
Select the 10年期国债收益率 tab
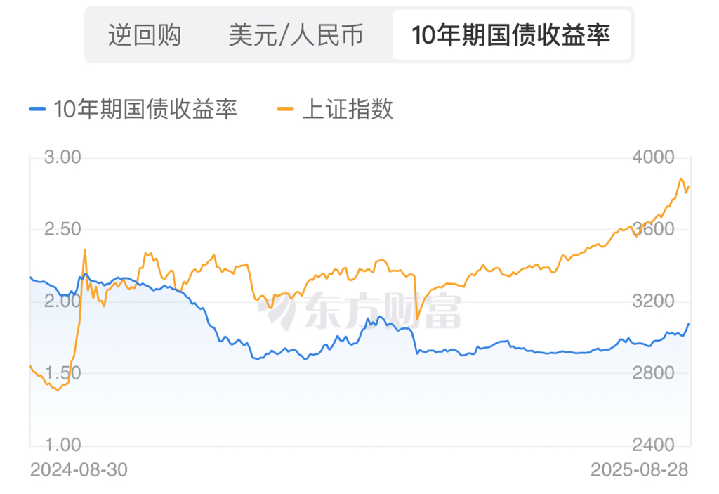point(510,35)
